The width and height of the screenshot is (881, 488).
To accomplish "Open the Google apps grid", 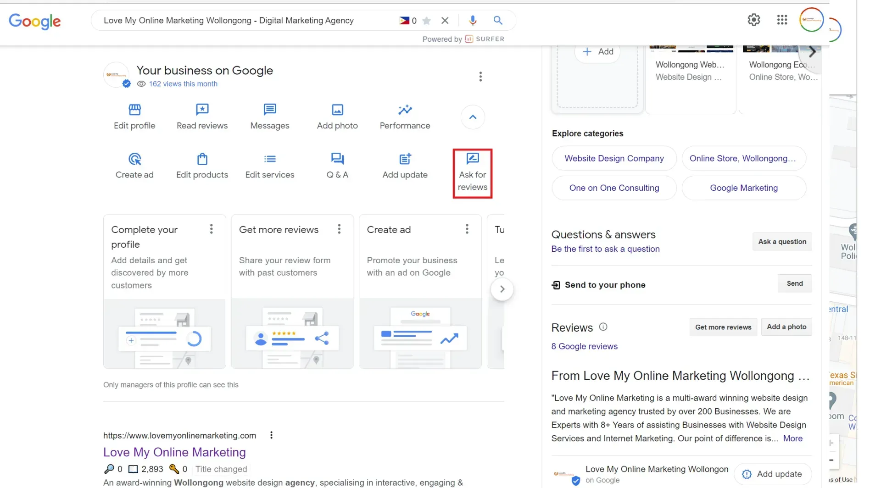I will tap(782, 20).
